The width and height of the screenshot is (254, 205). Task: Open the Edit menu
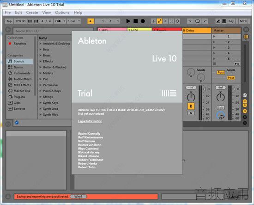click(x=18, y=12)
